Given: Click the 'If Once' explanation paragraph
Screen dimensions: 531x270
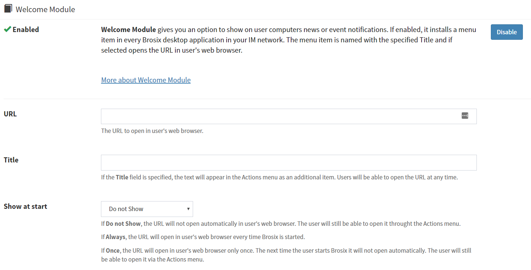Looking at the screenshot, I should point(286,255).
